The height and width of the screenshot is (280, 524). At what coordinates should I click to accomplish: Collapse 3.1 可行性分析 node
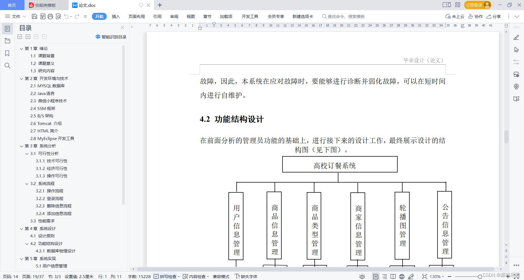coord(27,154)
